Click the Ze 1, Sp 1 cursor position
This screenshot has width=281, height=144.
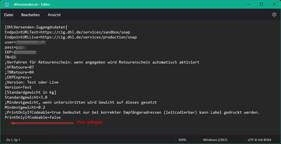13,140
